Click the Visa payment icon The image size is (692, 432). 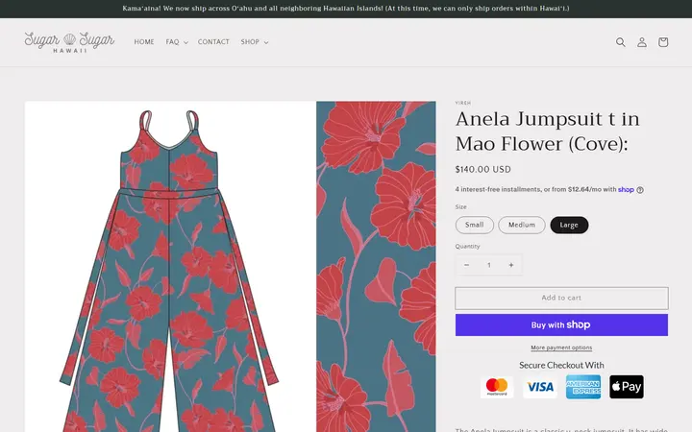(540, 387)
